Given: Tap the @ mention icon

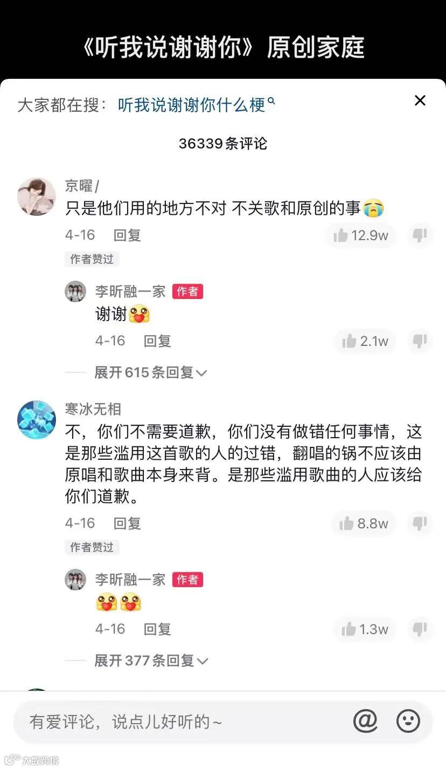Looking at the screenshot, I should (365, 721).
